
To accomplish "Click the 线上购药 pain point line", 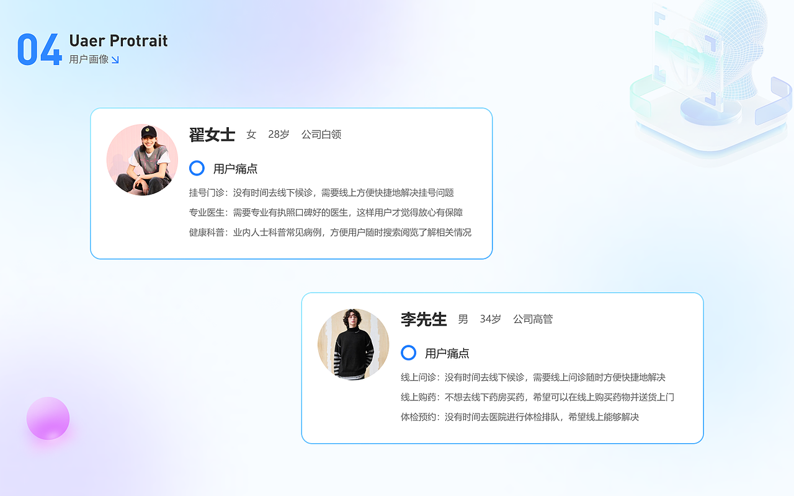I will tap(537, 397).
